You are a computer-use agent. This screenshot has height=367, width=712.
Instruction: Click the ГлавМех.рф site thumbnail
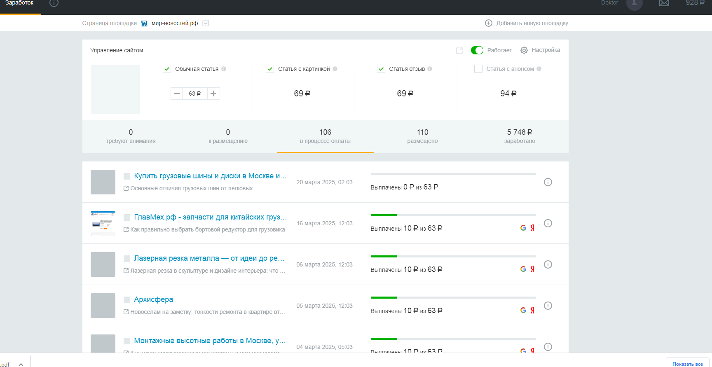[x=103, y=223]
